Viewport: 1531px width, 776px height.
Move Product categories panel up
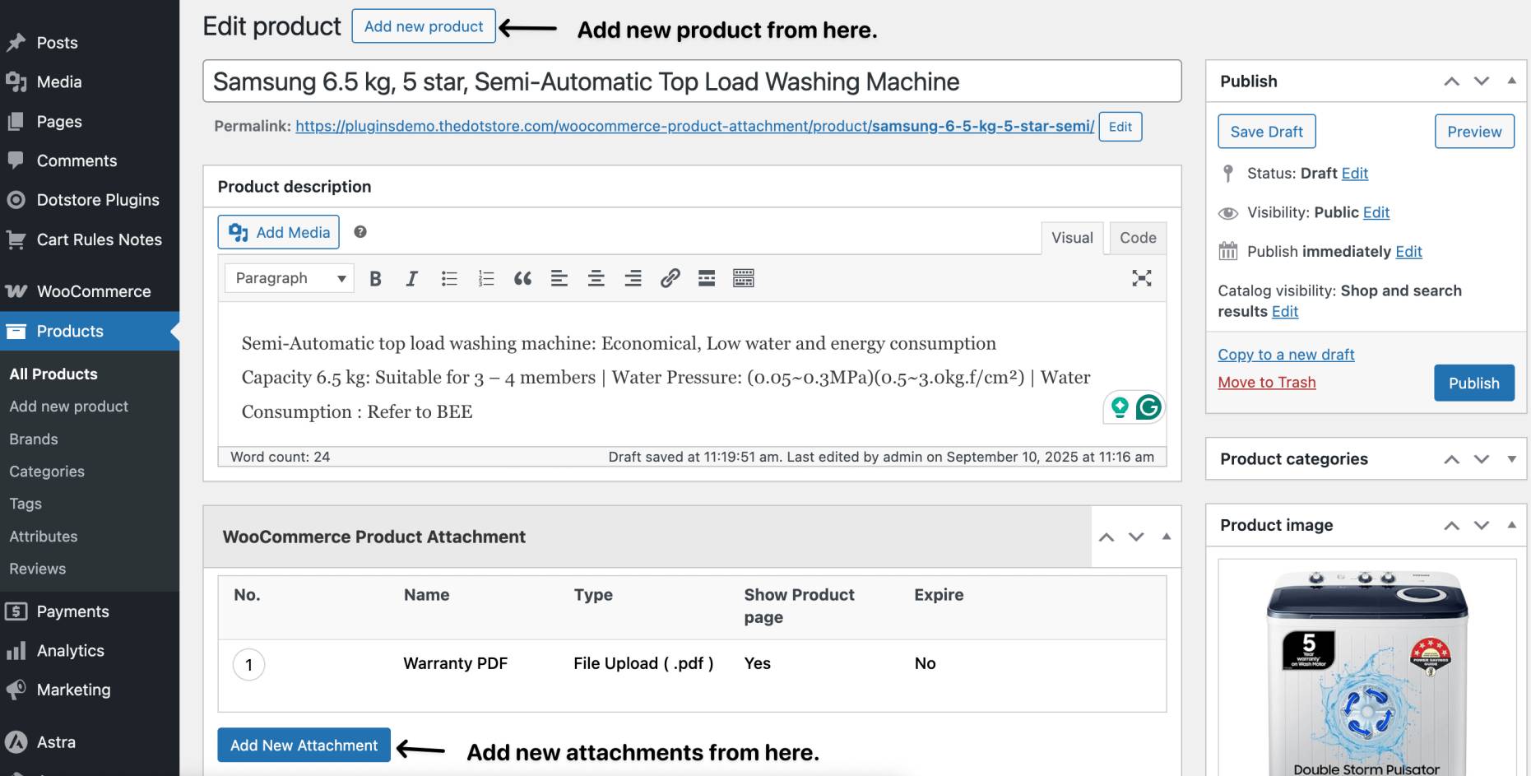[1452, 459]
